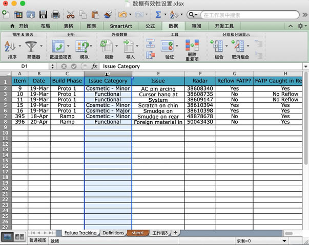Click the Save floppy disk icon

click(x=43, y=15)
